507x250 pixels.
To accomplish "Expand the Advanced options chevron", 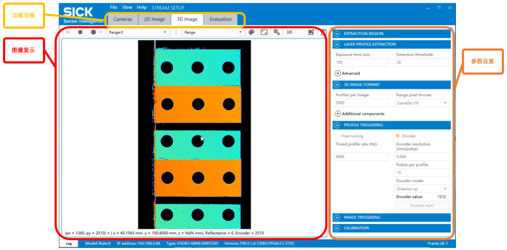I will click(338, 73).
